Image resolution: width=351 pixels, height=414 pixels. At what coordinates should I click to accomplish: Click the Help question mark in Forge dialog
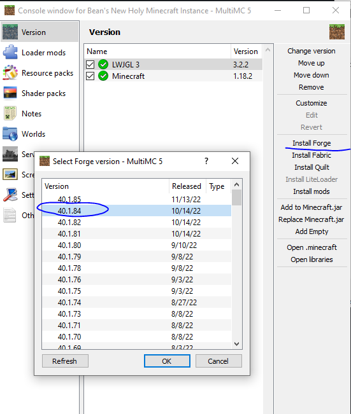(206, 161)
